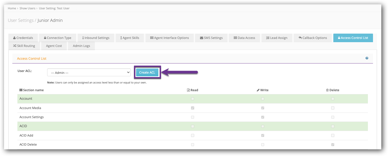Click the grid icon beside Section name header

coord(21,90)
